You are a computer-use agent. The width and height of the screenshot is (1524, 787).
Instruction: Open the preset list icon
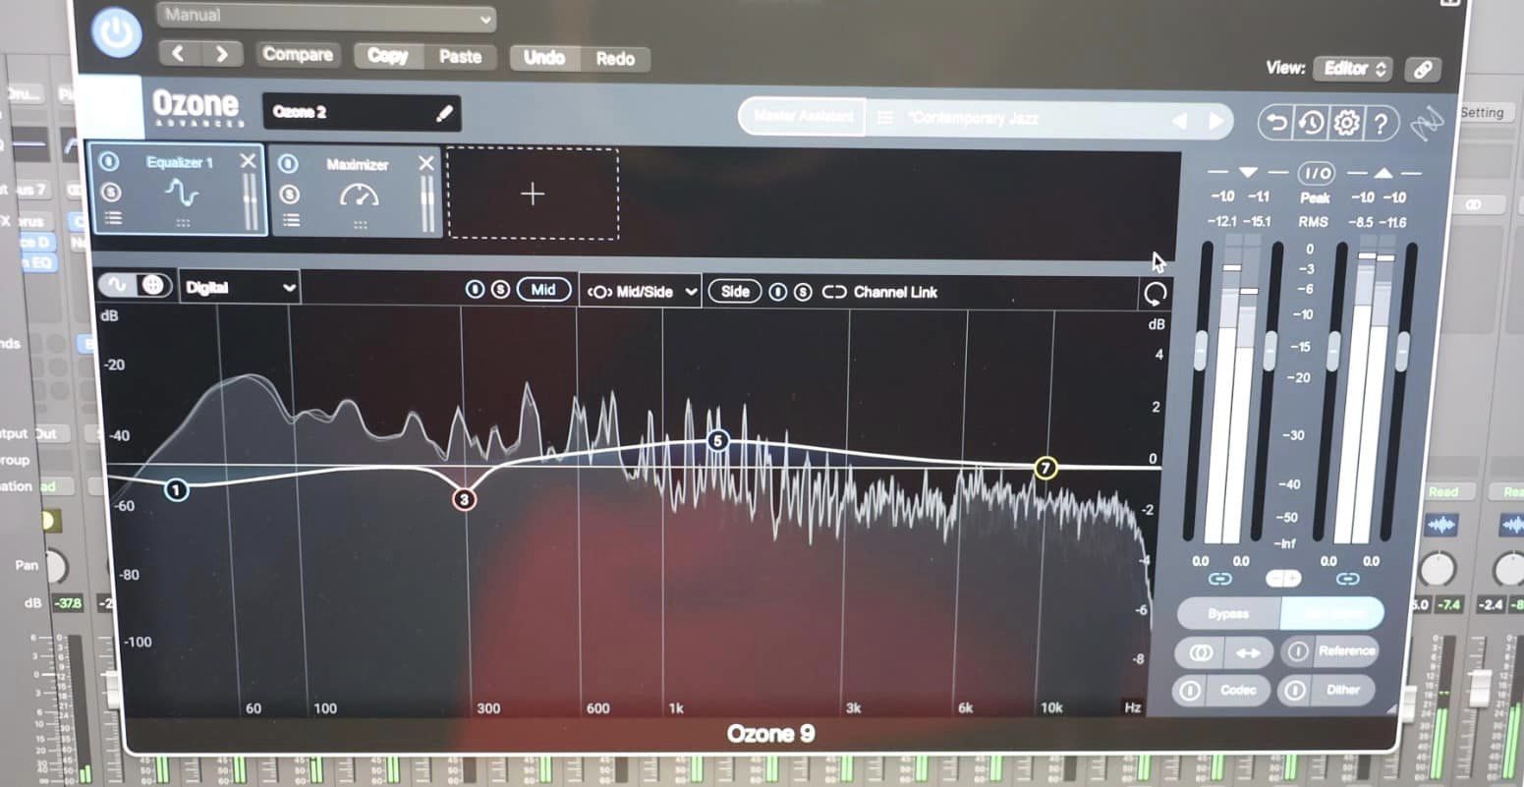885,118
